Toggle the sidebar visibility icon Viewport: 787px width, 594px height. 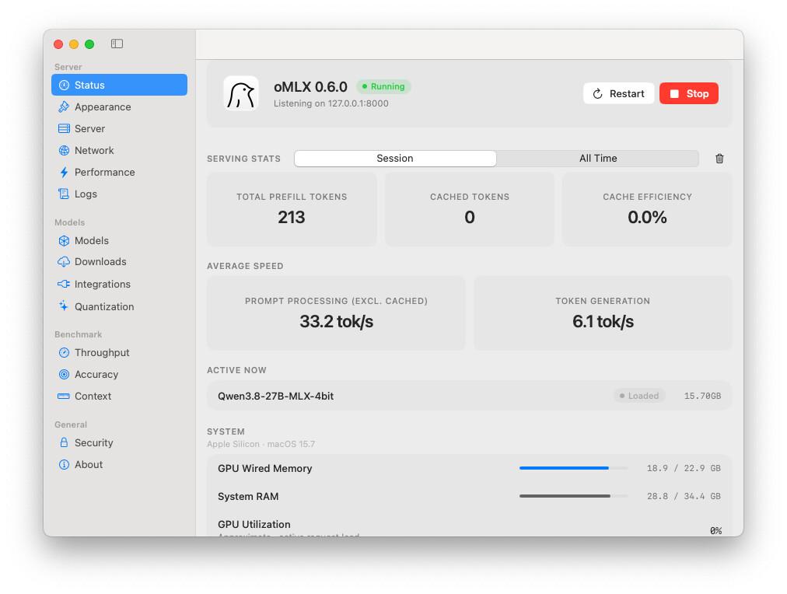(x=117, y=44)
